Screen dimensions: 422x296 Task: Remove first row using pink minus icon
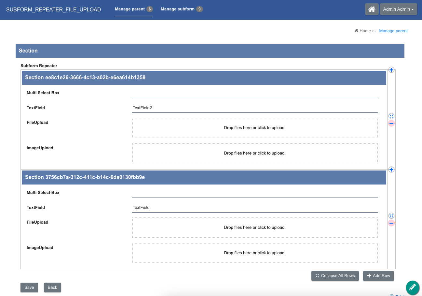click(x=391, y=123)
